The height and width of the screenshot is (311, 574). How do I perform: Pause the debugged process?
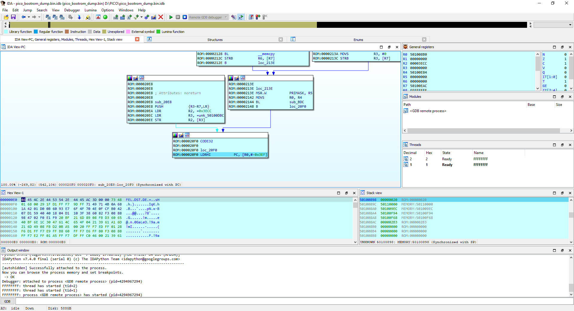[178, 17]
